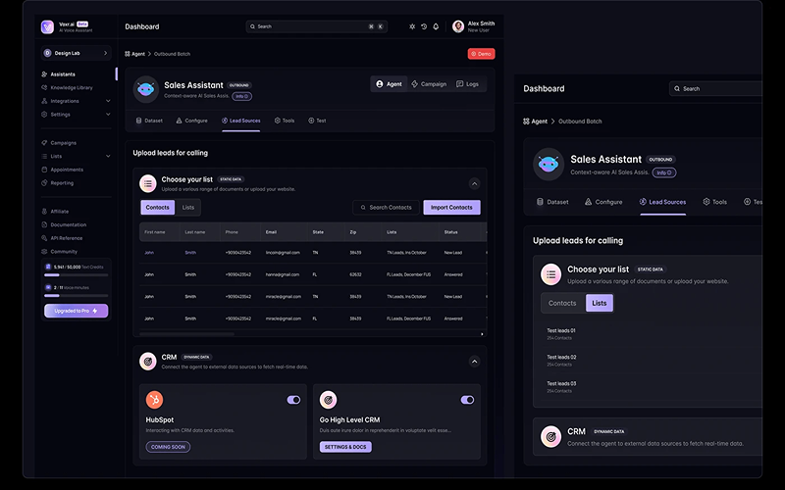
Task: Open Community in the sidebar
Action: coord(64,252)
